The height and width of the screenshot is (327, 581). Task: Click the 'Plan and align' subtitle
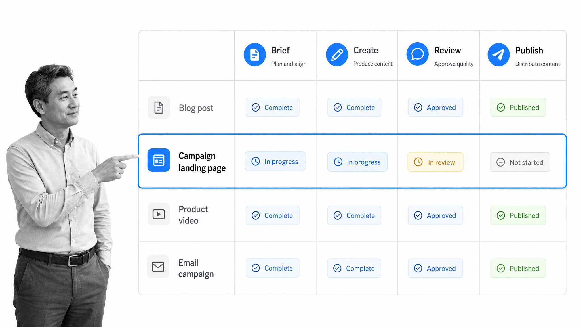pyautogui.click(x=289, y=64)
